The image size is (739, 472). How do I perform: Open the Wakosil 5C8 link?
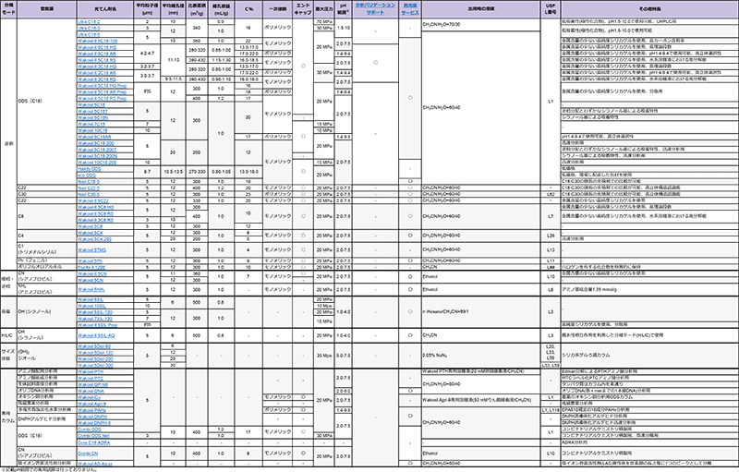90,226
